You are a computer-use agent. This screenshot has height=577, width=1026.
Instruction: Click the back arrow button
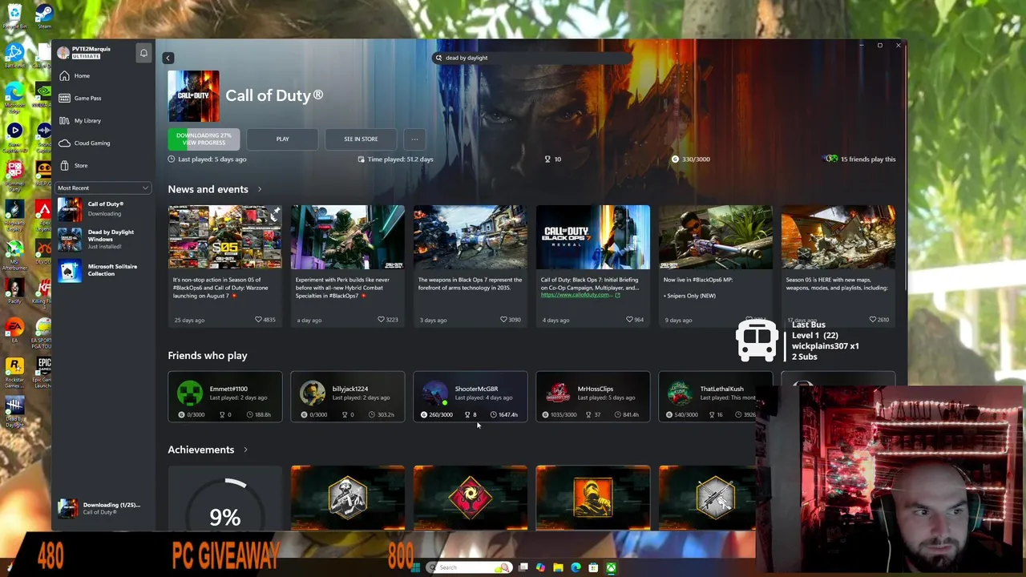168,58
